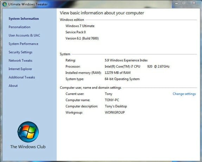Go to Personalization tweaks

pos(19,27)
